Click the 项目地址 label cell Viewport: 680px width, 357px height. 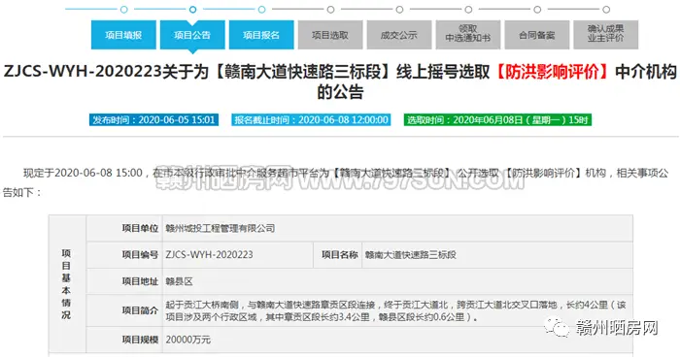point(124,281)
